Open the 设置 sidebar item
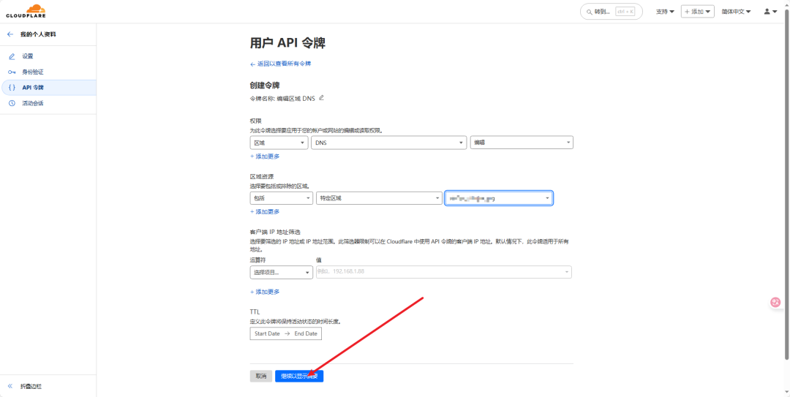 pos(48,56)
